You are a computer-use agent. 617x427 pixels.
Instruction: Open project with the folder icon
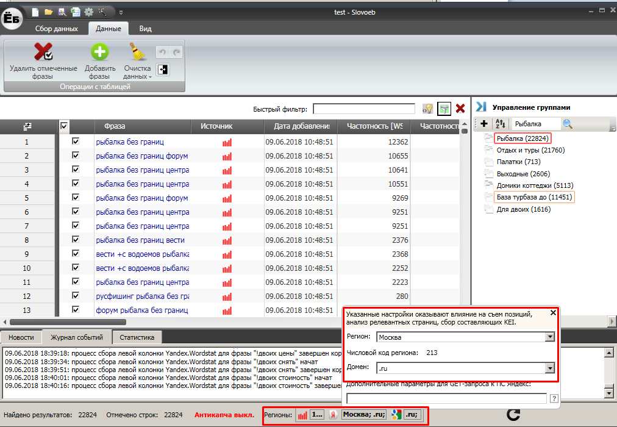(x=49, y=12)
